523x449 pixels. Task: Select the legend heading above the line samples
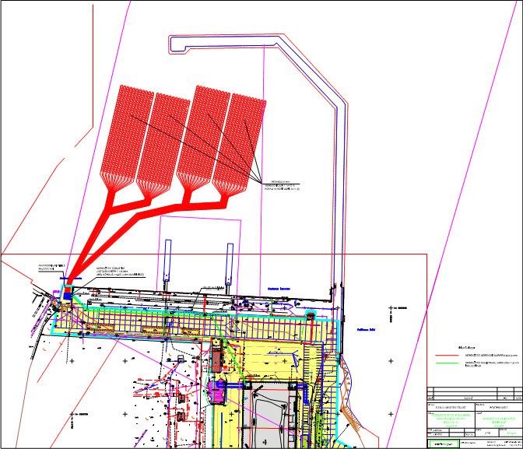[466, 348]
